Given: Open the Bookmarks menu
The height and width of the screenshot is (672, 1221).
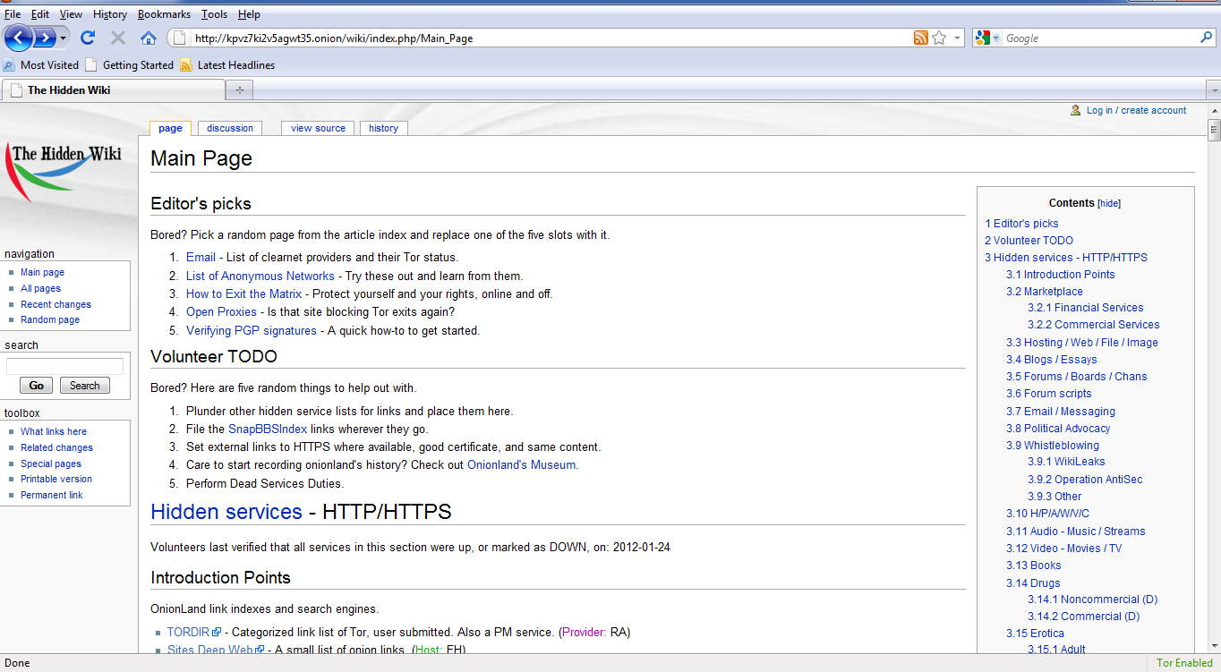Looking at the screenshot, I should click(x=166, y=13).
